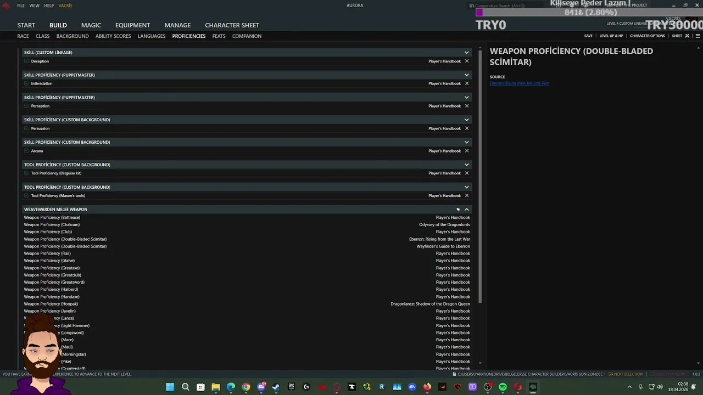Open Epic Games Launcher from taskbar

pyautogui.click(x=291, y=387)
